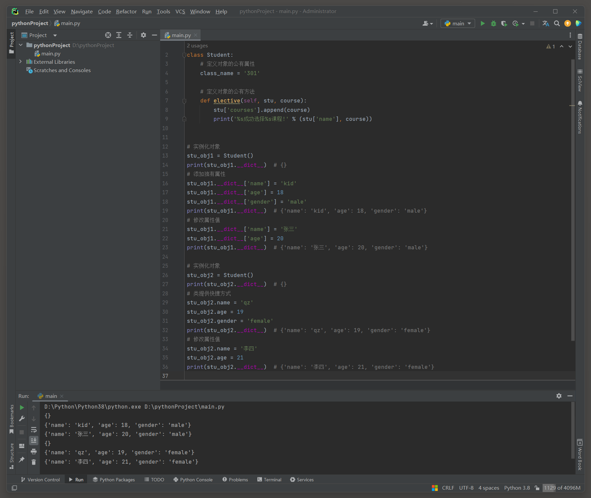Rerun main in Run panel

22,408
